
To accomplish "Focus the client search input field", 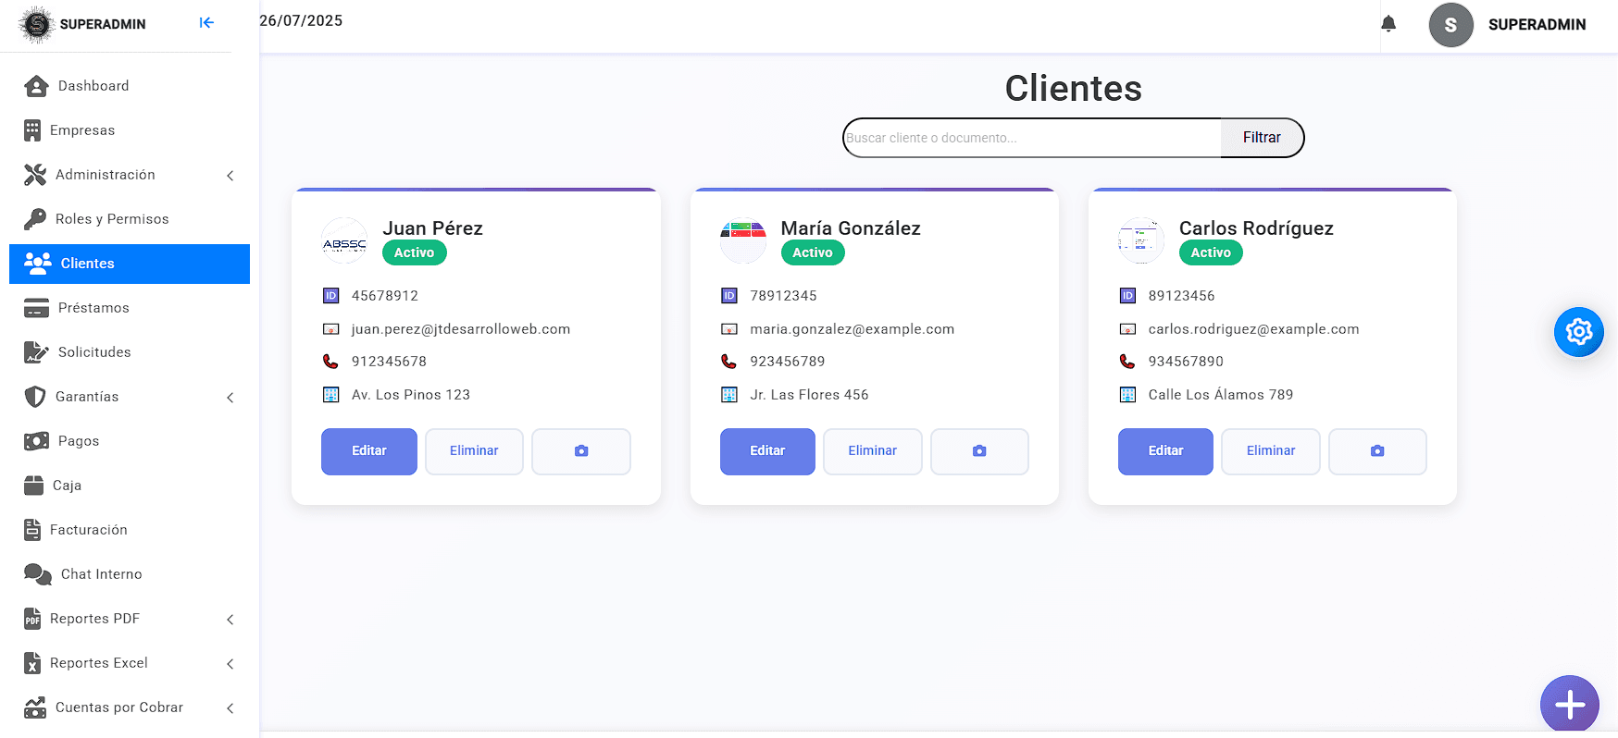I will (1031, 138).
